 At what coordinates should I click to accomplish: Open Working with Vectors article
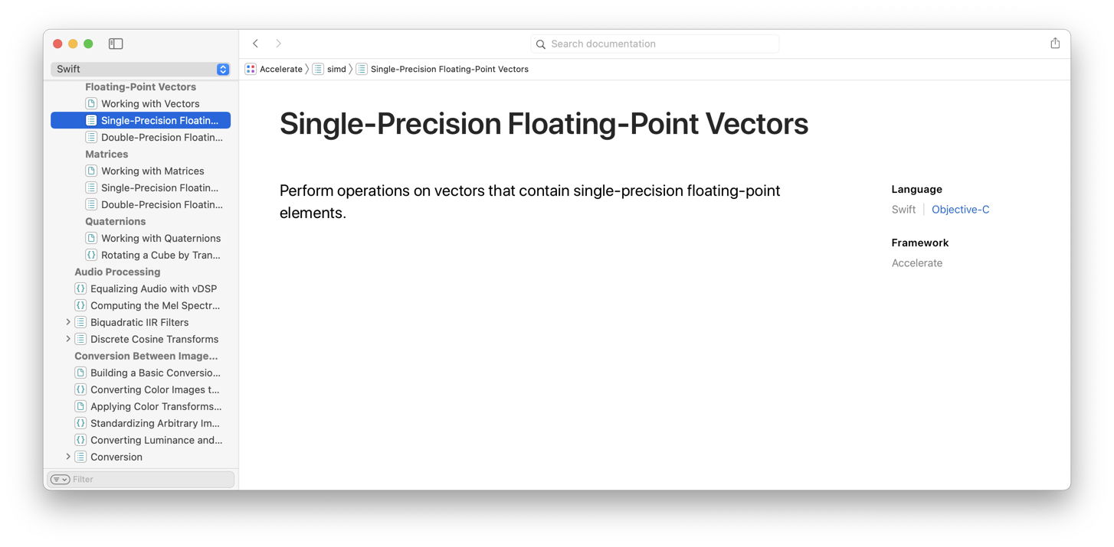coord(150,103)
